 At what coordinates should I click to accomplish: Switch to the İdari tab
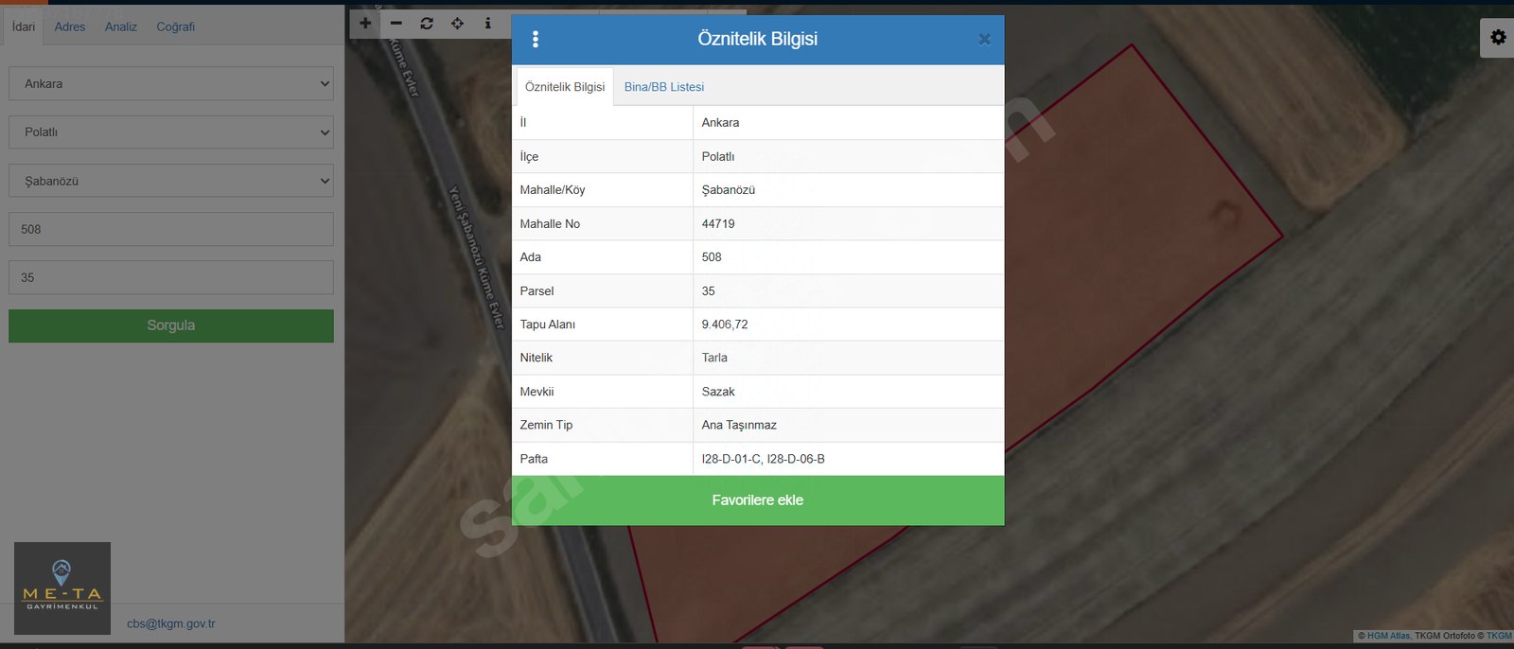[24, 26]
